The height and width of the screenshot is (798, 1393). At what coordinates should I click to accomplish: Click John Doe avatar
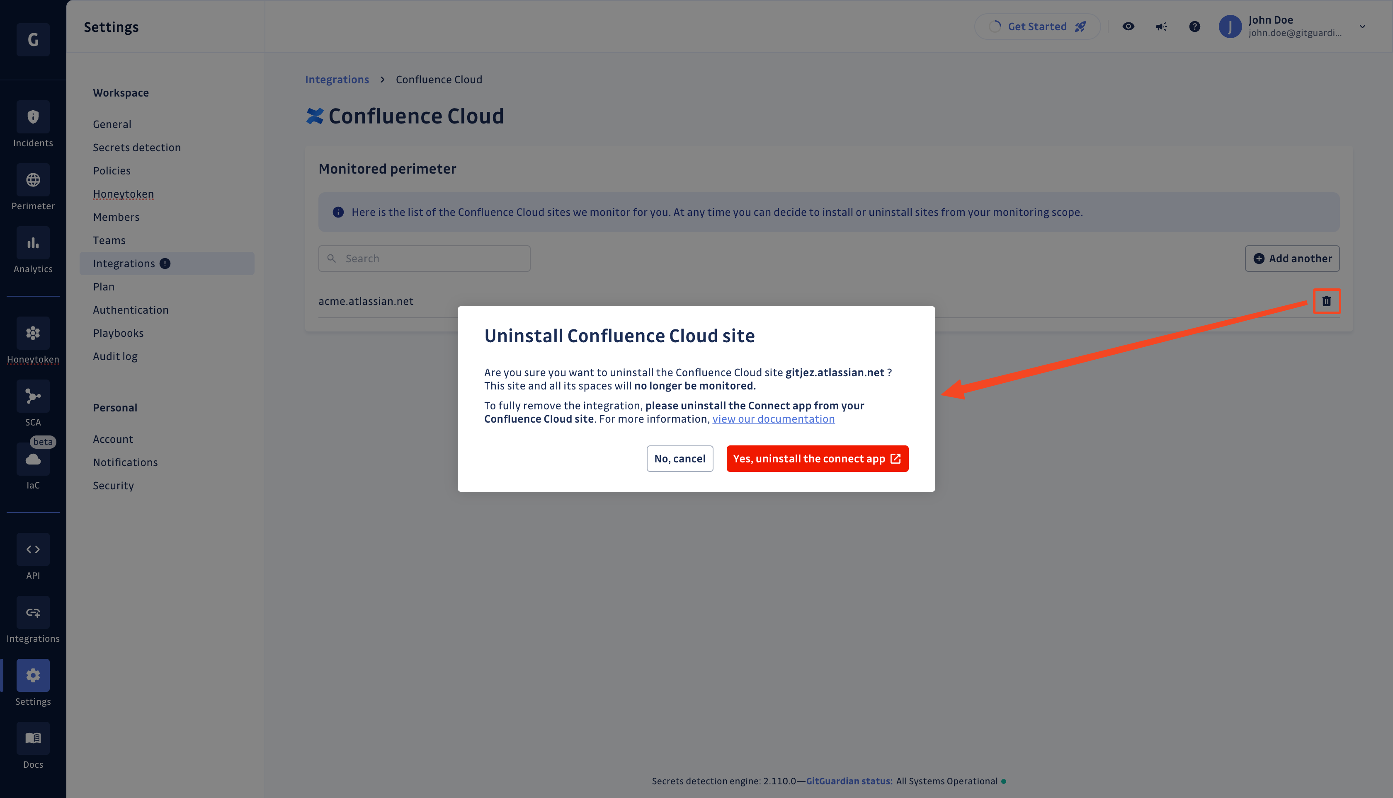point(1230,26)
